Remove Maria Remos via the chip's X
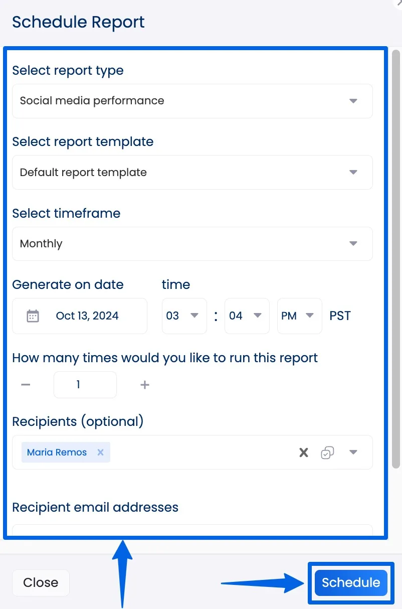 click(100, 452)
